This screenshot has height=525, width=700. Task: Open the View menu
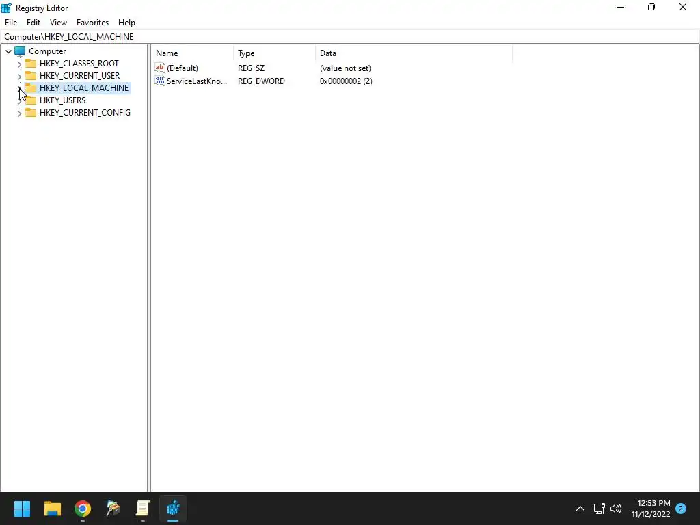(x=59, y=23)
